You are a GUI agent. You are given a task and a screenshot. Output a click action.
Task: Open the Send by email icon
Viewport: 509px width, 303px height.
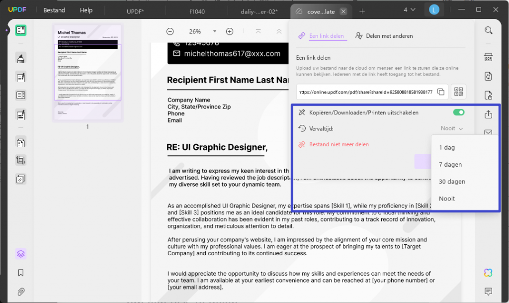tap(488, 132)
